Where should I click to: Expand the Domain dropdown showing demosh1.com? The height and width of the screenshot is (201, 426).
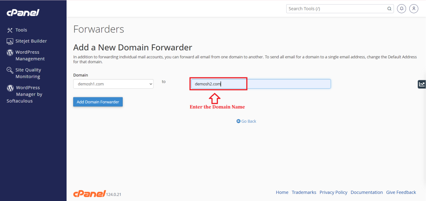point(113,84)
